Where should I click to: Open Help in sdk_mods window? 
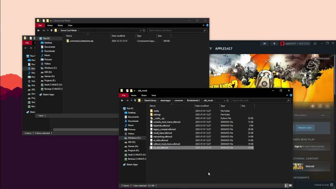[x=291, y=95]
